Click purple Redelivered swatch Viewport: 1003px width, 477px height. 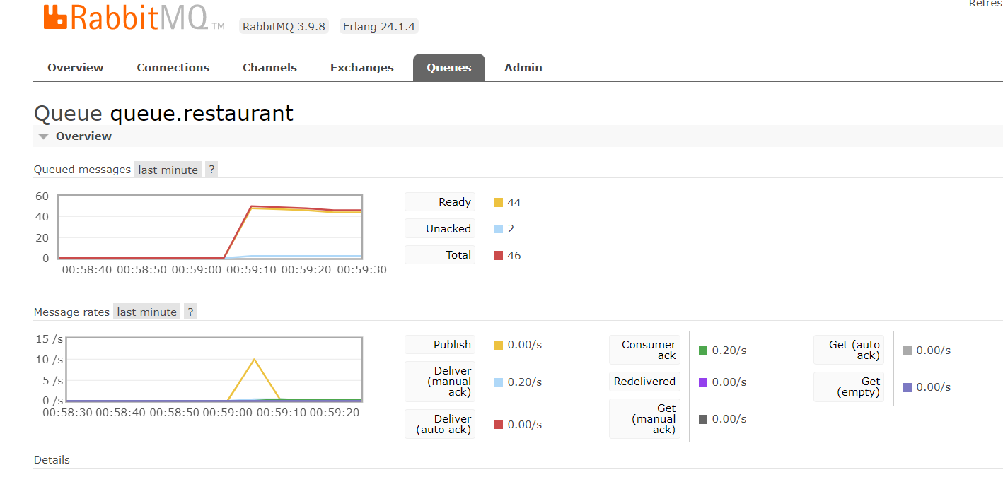coord(703,382)
